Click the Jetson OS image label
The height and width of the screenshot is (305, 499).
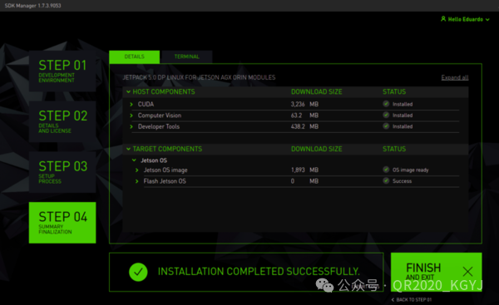(x=166, y=170)
